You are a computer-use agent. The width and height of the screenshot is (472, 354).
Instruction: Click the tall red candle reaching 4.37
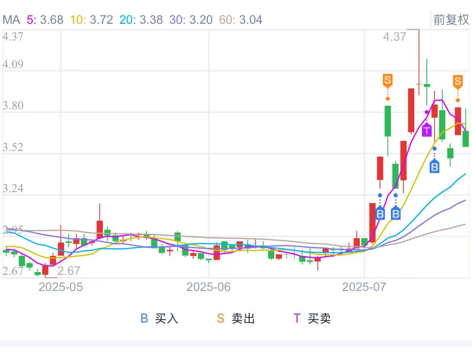coord(419,63)
